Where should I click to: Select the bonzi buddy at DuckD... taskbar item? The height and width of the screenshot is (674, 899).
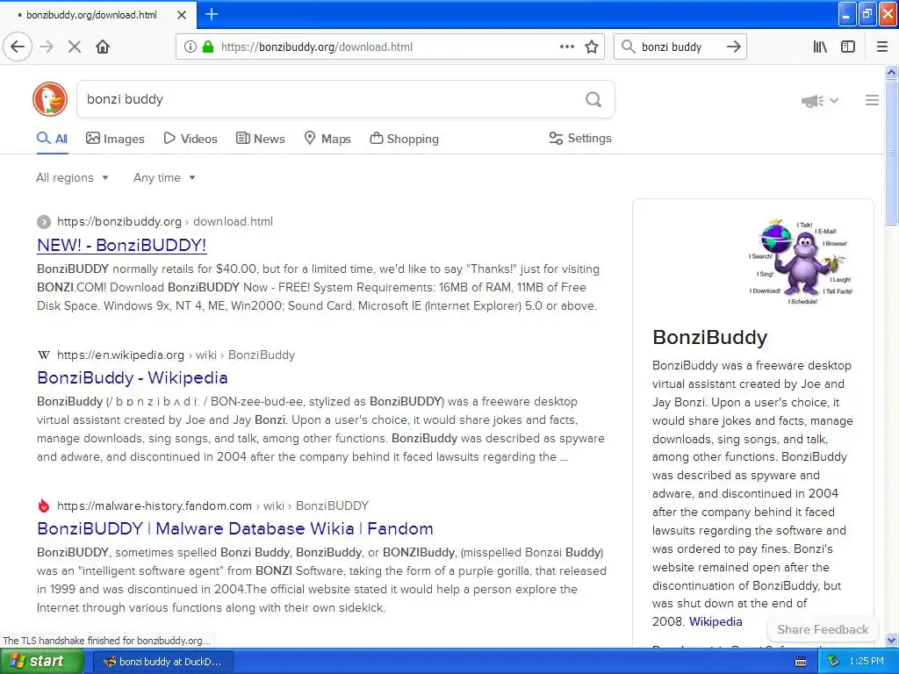(162, 662)
